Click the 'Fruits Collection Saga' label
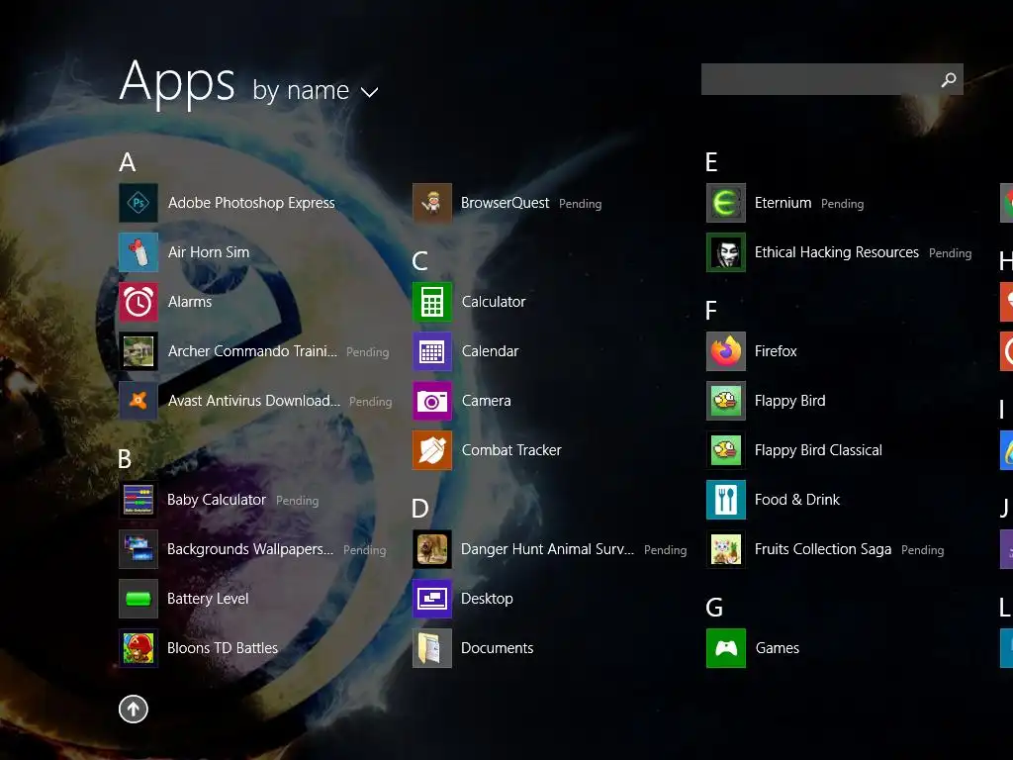Viewport: 1013px width, 760px height. (x=823, y=549)
